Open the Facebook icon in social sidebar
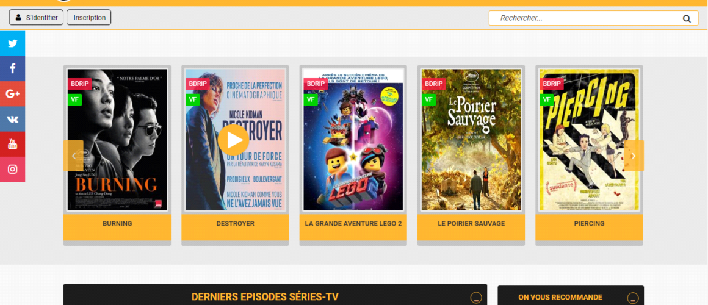This screenshot has width=708, height=305. click(12, 68)
